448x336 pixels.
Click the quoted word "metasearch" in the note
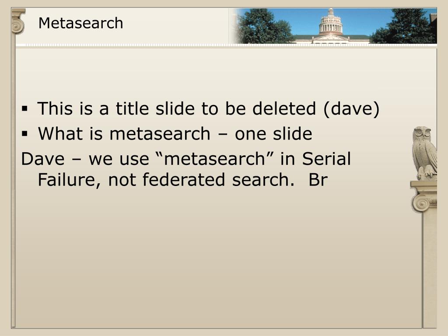coord(215,159)
